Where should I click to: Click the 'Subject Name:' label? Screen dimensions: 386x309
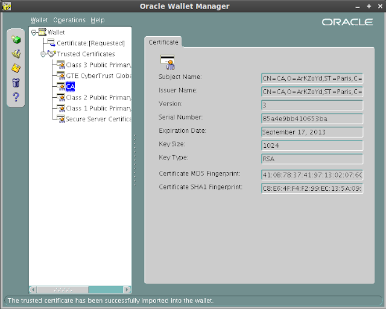180,77
